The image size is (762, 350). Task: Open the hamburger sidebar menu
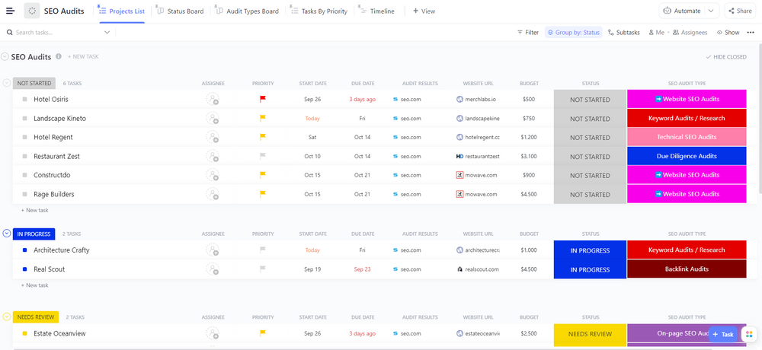(x=10, y=11)
